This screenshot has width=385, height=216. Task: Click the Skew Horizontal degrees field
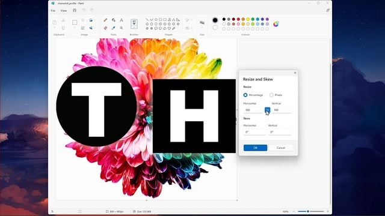click(254, 132)
